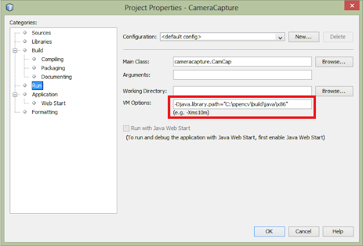This screenshot has width=363, height=246.
Task: Select Packaging under Build
Action: point(53,68)
